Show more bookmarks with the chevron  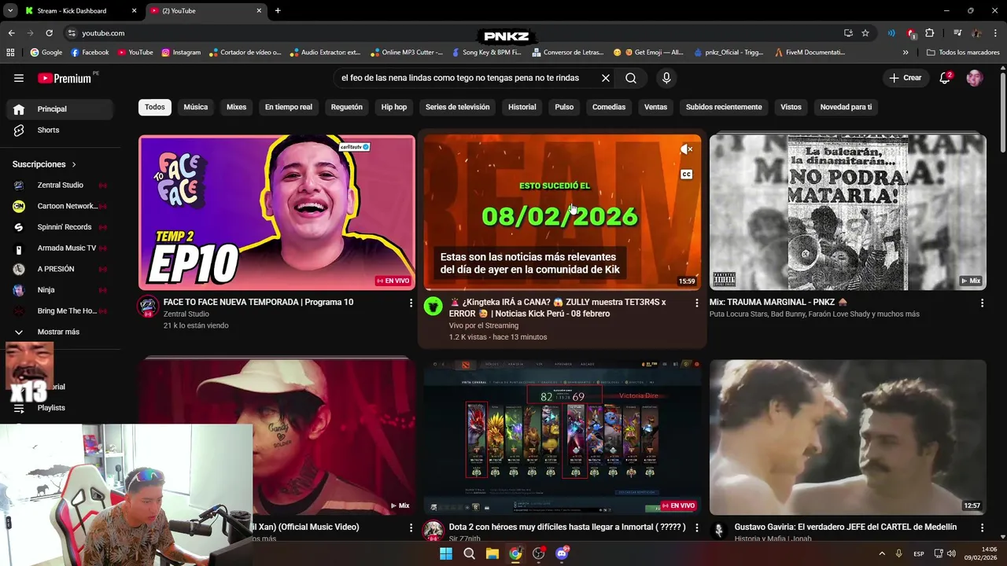click(906, 53)
